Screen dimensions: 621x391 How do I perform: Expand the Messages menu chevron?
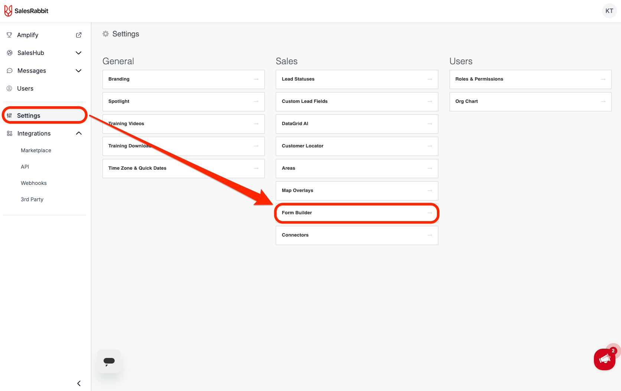(79, 71)
